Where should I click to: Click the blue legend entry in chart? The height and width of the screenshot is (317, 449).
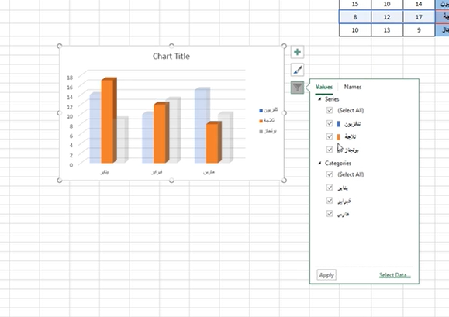pos(268,110)
